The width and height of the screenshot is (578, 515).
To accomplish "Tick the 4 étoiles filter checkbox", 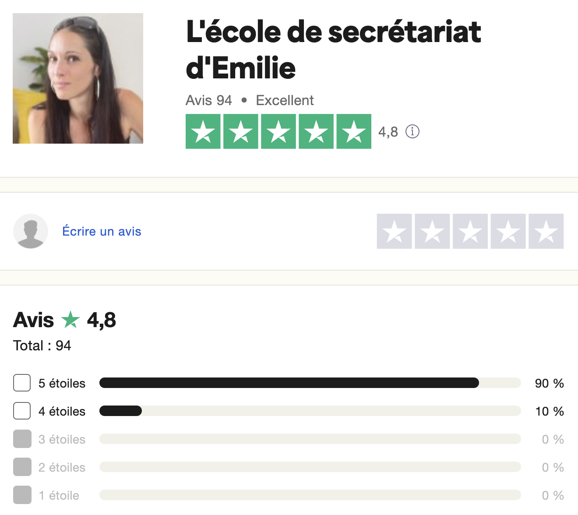I will click(22, 411).
